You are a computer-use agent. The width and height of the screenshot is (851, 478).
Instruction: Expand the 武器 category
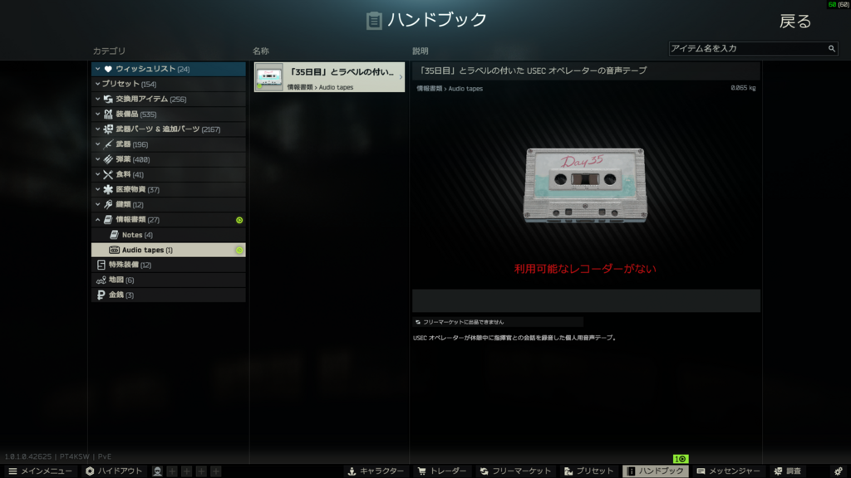pyautogui.click(x=98, y=144)
